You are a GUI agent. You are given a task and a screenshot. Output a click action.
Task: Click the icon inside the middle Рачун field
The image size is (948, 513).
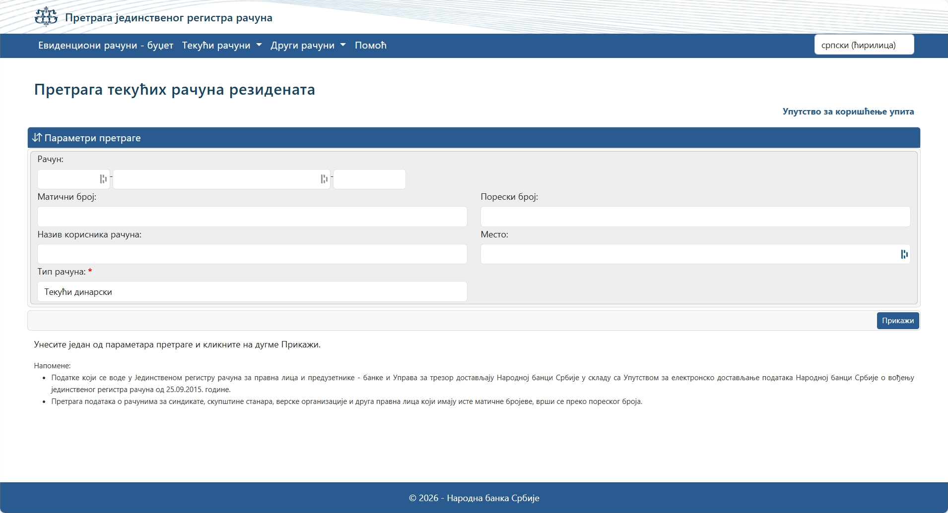(x=324, y=179)
